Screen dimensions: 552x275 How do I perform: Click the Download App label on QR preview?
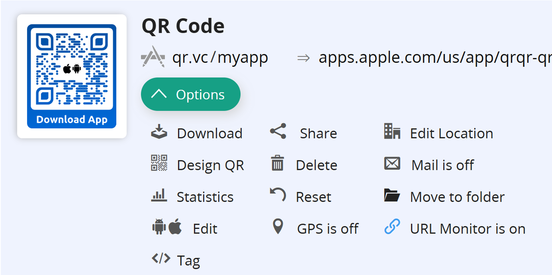71,119
